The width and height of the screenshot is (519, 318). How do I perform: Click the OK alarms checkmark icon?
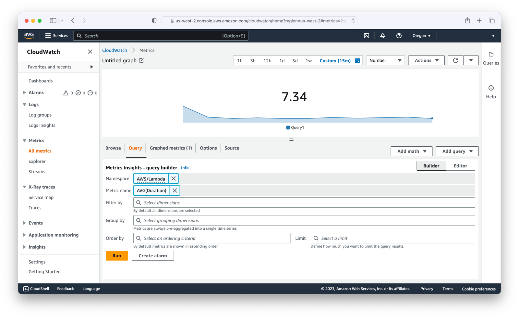click(78, 93)
